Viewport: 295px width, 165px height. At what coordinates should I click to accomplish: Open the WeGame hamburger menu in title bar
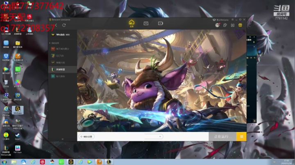pyautogui.click(x=233, y=20)
